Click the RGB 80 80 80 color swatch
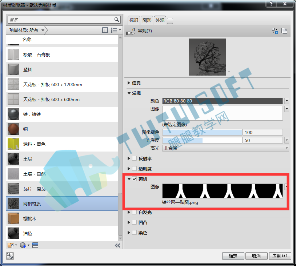The height and width of the screenshot is (266, 296). pyautogui.click(x=223, y=101)
